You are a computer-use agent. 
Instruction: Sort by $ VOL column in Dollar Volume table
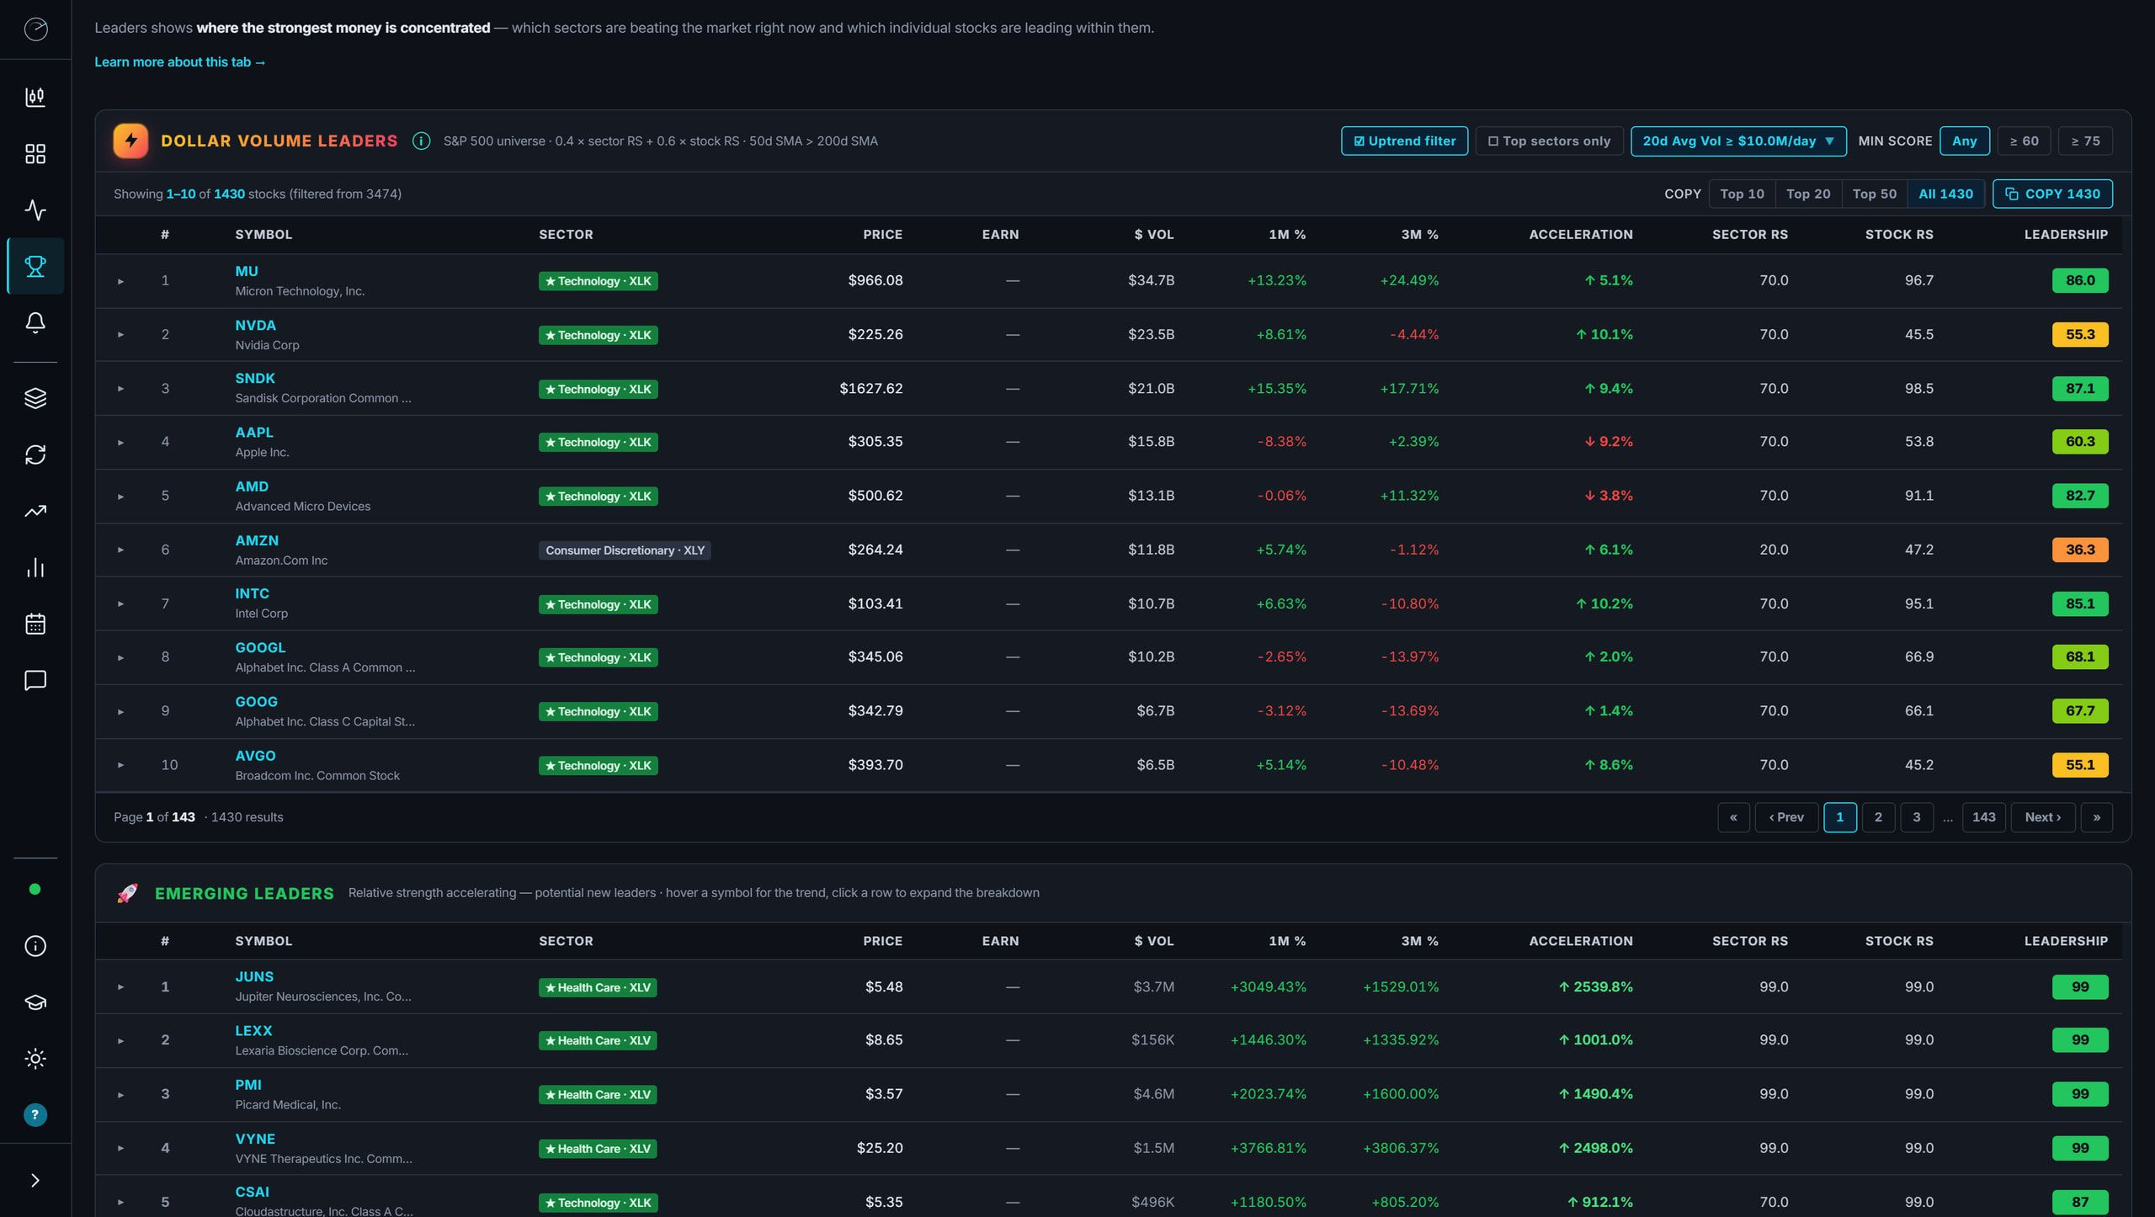[1153, 235]
